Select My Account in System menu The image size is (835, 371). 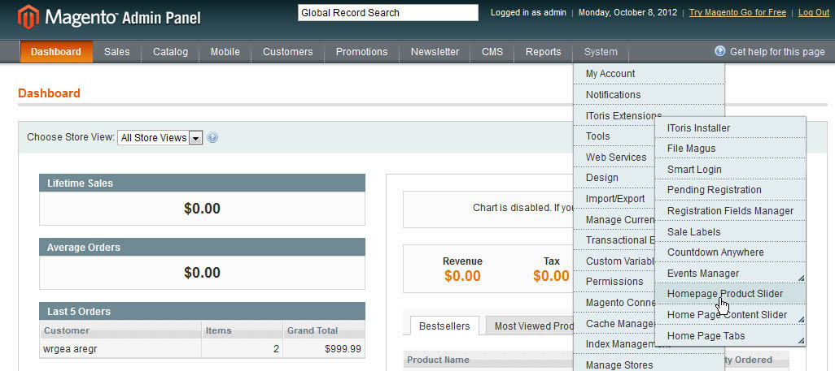pyautogui.click(x=649, y=74)
